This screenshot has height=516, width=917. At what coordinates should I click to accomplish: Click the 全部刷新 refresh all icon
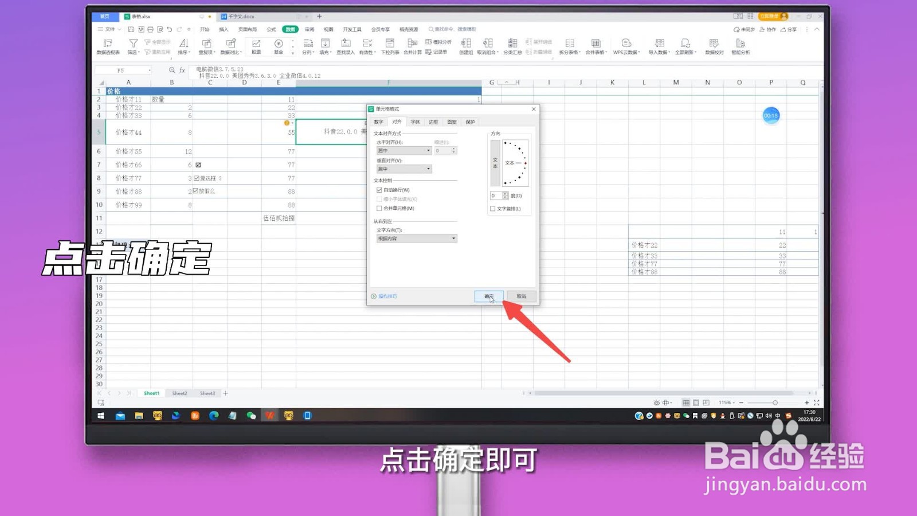[685, 44]
